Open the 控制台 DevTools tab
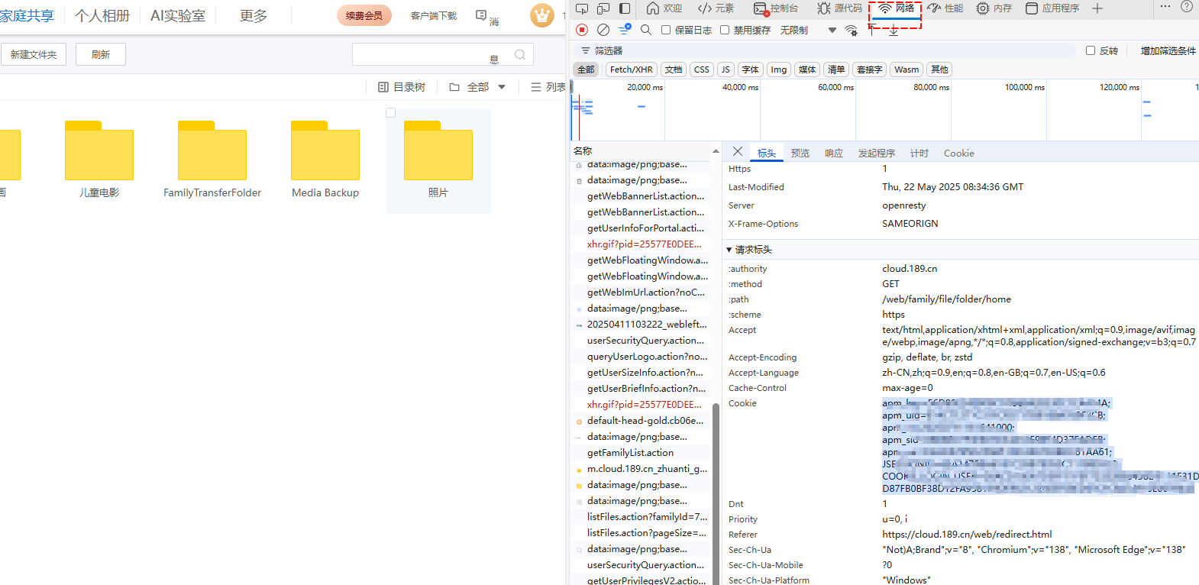 point(776,8)
